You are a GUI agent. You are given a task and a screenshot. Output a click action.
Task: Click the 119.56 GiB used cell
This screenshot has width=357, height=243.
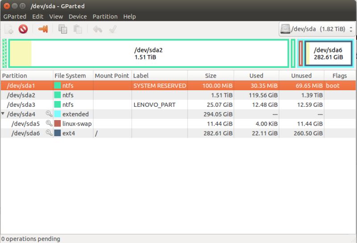(x=256, y=95)
